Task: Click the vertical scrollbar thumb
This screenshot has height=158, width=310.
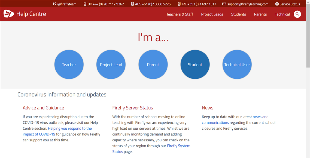Action: coord(308,36)
